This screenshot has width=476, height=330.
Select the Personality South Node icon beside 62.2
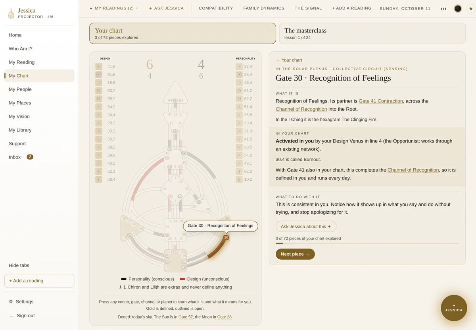coord(239,99)
